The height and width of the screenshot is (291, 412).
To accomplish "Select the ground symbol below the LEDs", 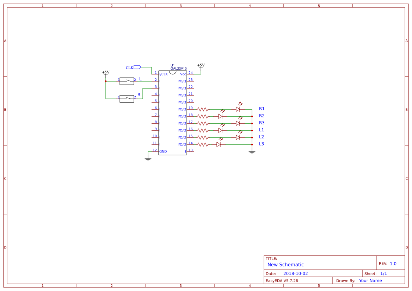I will (252, 152).
